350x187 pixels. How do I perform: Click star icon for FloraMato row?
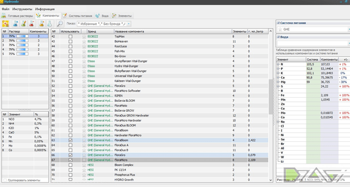click(x=84, y=105)
